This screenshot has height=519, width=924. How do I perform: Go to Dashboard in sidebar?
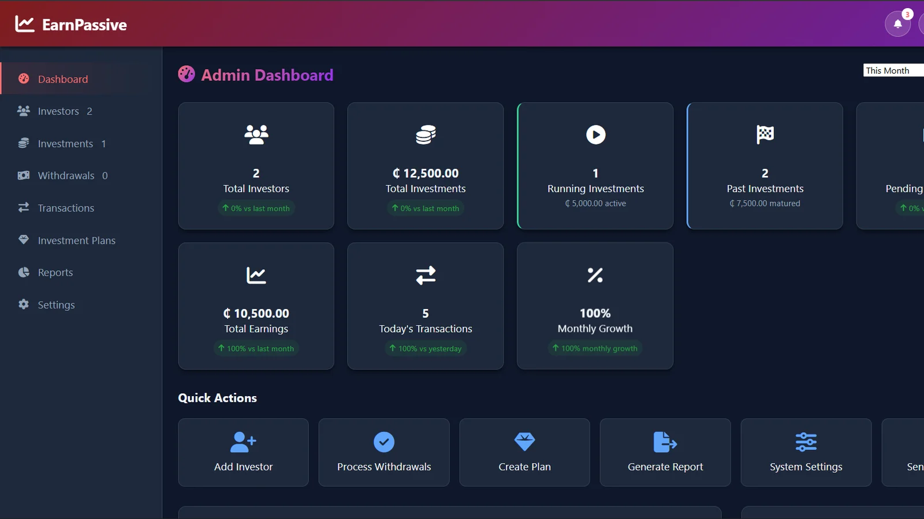[x=81, y=79]
